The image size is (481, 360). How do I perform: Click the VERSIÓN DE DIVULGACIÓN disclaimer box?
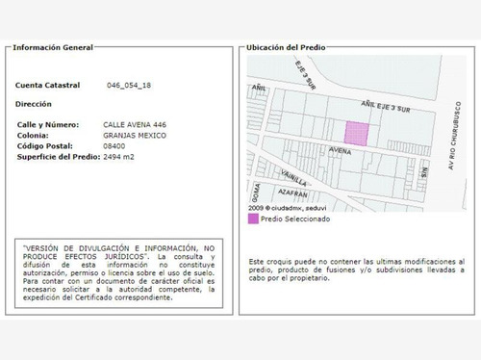(118, 273)
